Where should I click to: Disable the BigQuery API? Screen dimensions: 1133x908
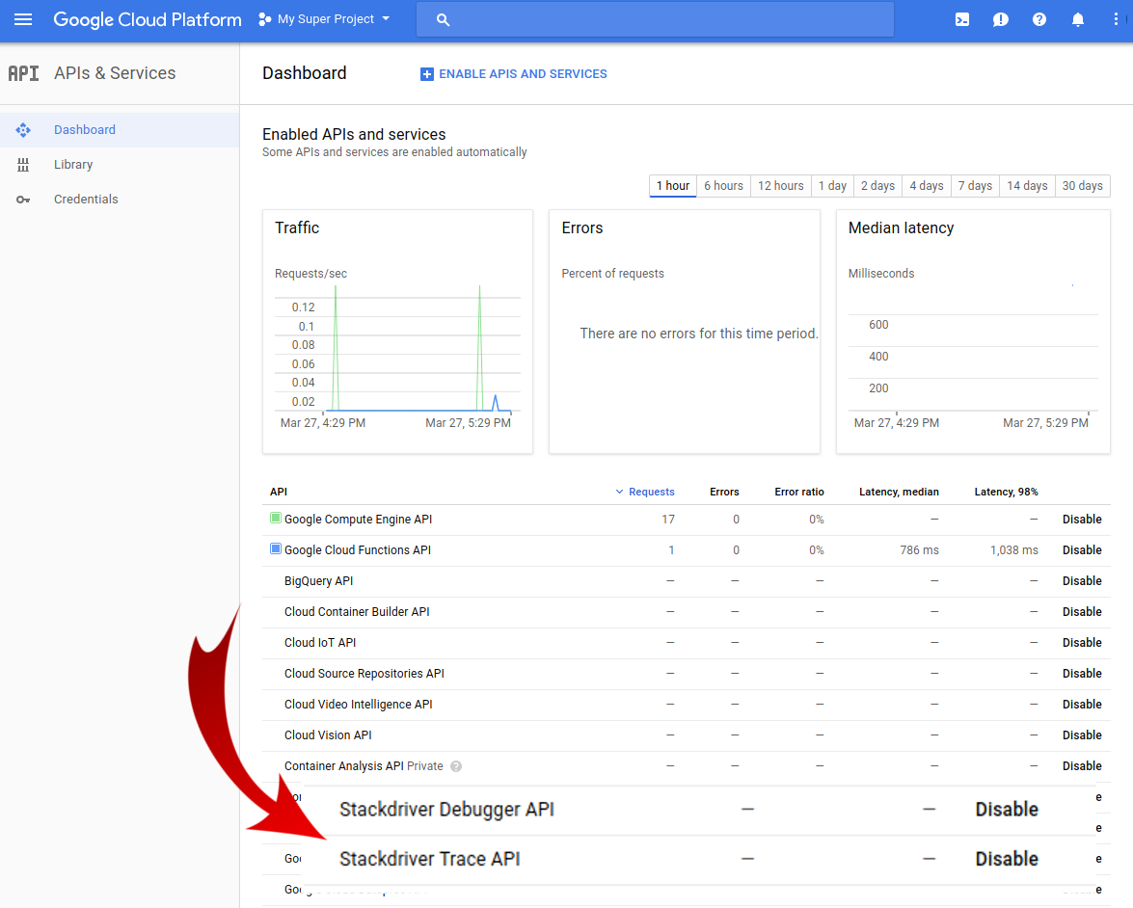(x=1081, y=581)
